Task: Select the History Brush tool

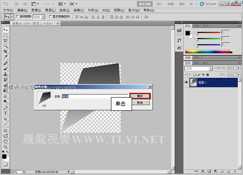Action: coord(5,80)
